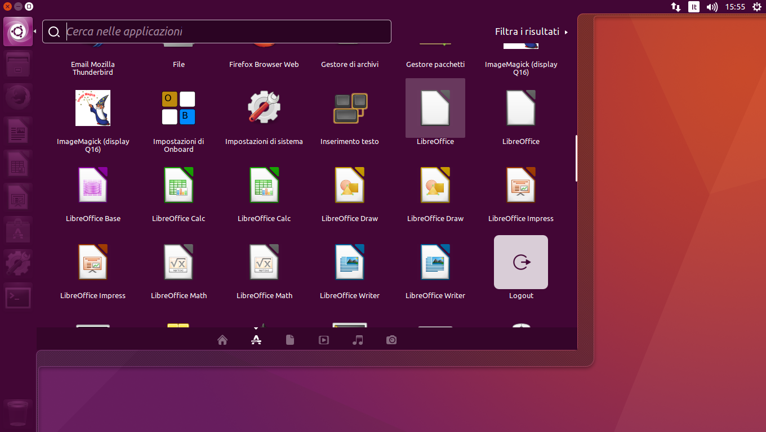Launch LibreOffice Base database app

click(93, 185)
